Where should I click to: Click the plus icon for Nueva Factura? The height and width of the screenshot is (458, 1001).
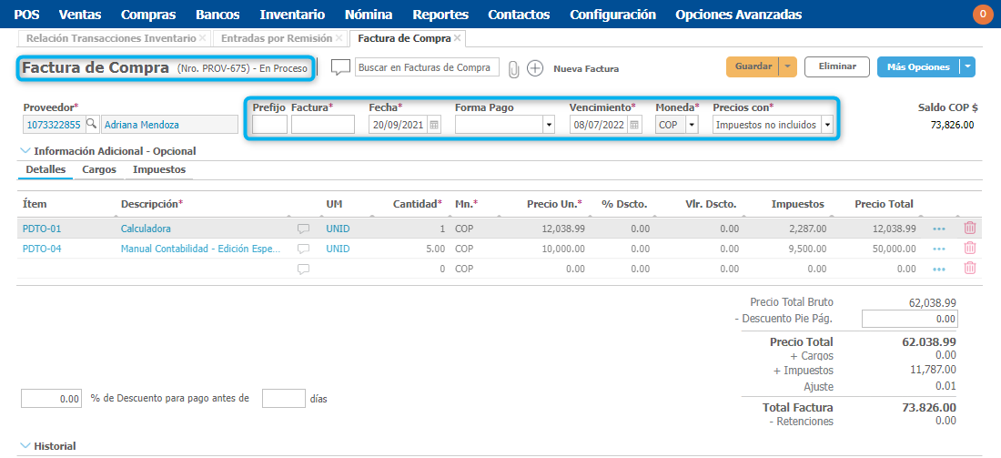click(x=535, y=68)
